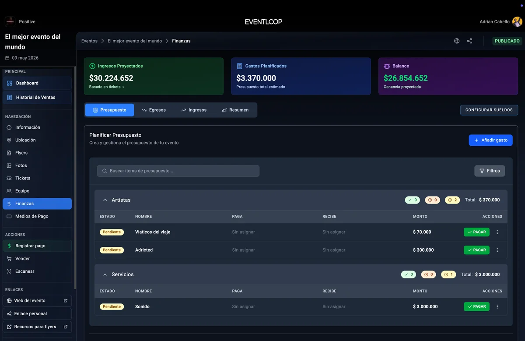
Task: Open the three-dot menu for Sonido
Action: (x=497, y=306)
